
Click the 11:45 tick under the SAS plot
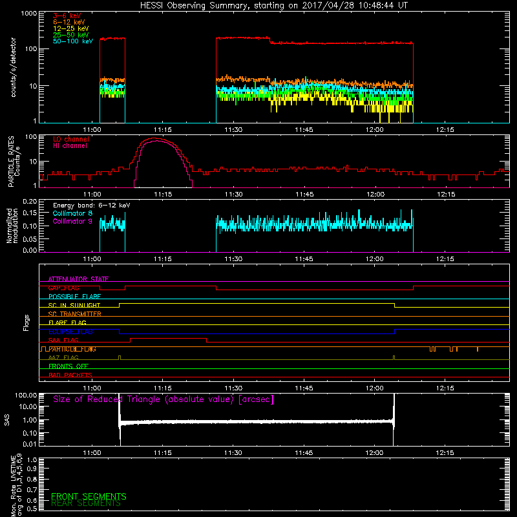[304, 453]
